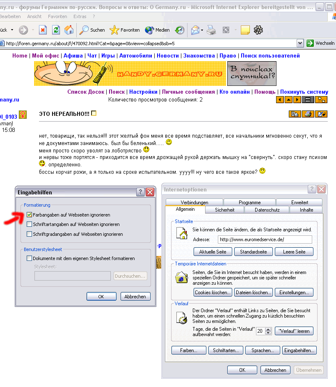The image size is (336, 387).
Task: Open the Suchen search toolbar button
Action: coord(92,30)
